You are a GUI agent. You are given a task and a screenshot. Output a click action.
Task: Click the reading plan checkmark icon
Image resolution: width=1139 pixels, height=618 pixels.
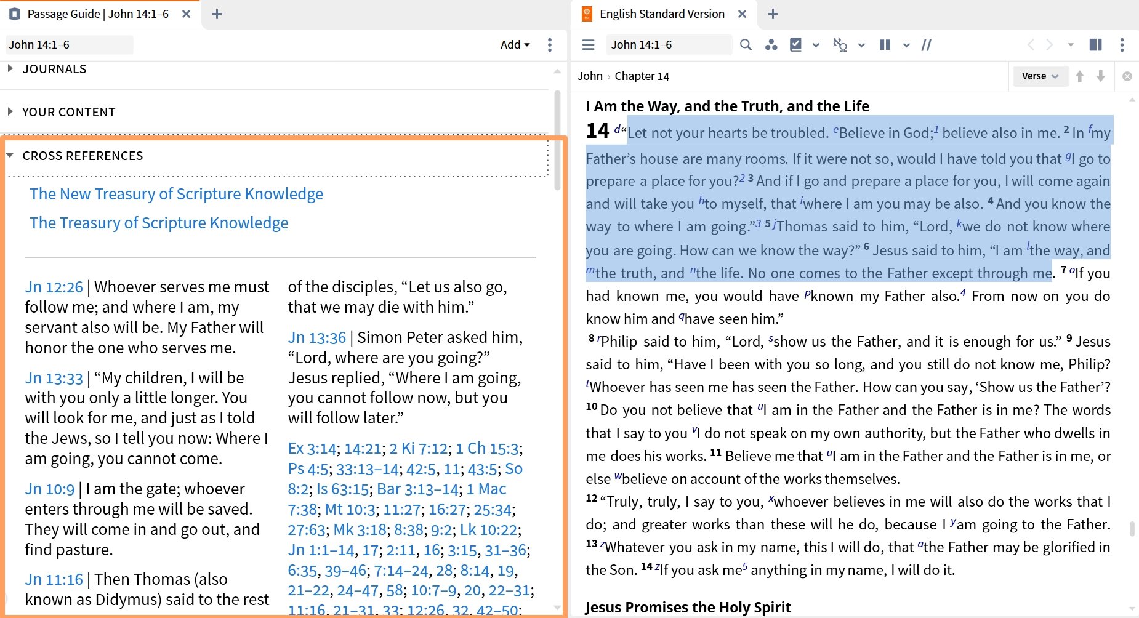tap(795, 45)
